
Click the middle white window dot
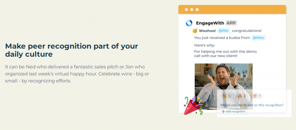pos(192,10)
